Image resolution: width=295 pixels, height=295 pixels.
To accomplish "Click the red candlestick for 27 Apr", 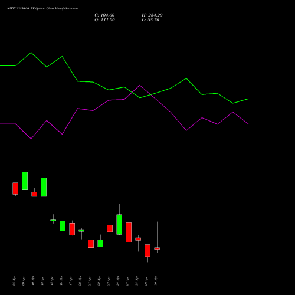I will [x=129, y=232].
